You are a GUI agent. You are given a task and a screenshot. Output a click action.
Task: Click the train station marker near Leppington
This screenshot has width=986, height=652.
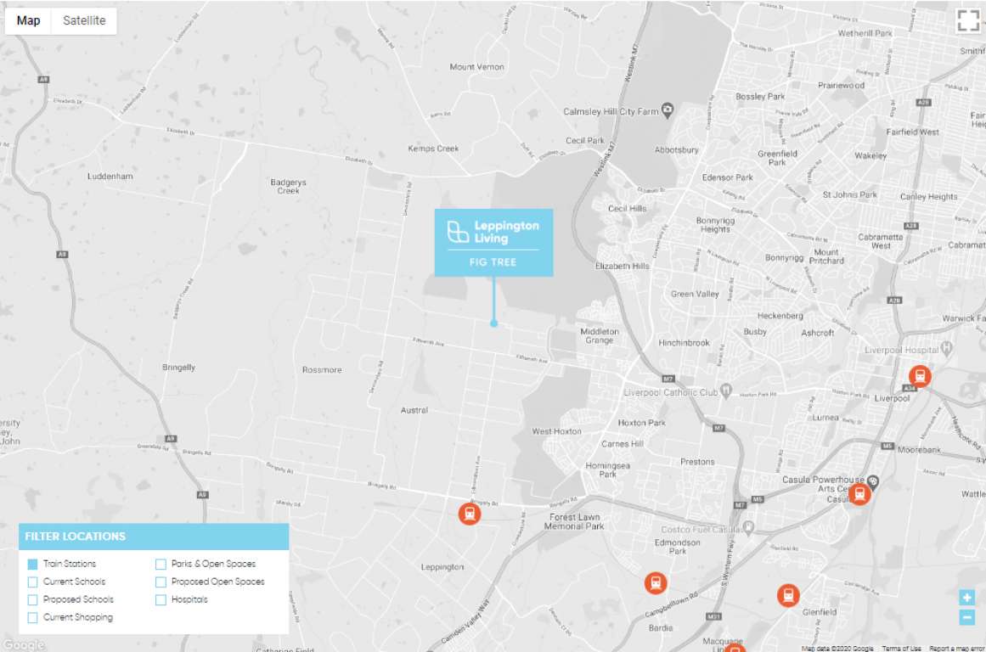click(x=469, y=513)
